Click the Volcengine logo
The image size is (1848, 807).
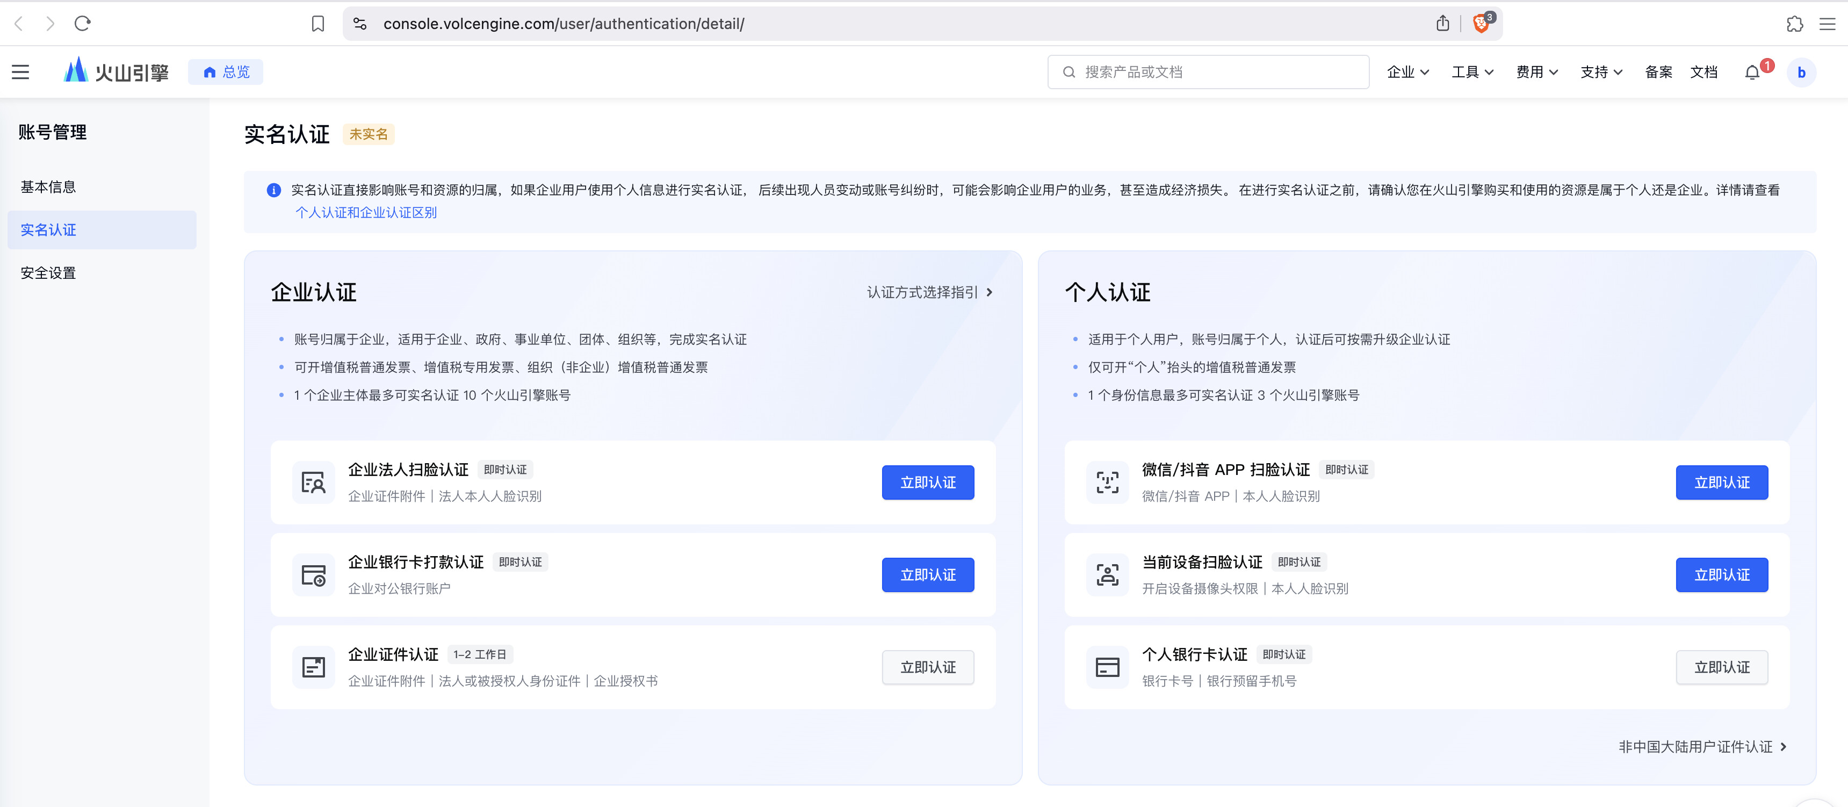tap(116, 72)
